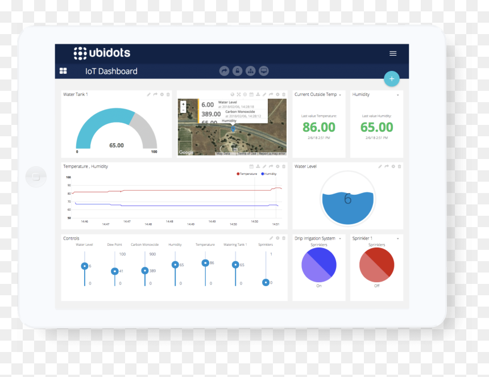Click the Dew Point slider handle

(115, 271)
